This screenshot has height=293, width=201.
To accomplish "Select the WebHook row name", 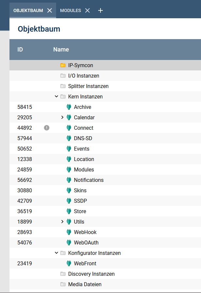I will click(85, 232).
